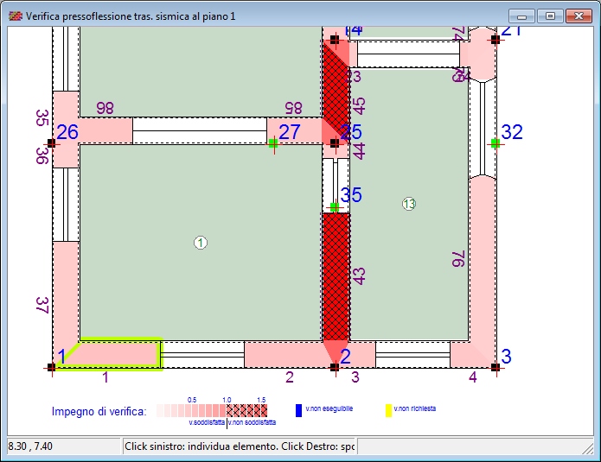Click the Impegno di verifica gradient scale

tap(212, 410)
